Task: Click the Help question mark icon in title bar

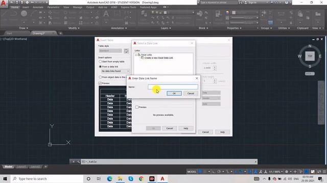Action: coord(287,3)
